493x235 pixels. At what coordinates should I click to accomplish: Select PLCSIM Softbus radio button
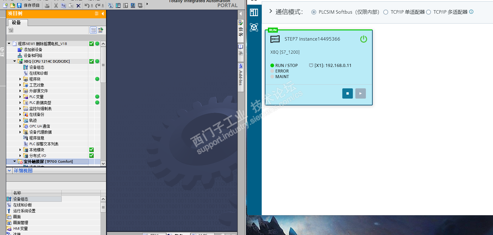coord(314,12)
